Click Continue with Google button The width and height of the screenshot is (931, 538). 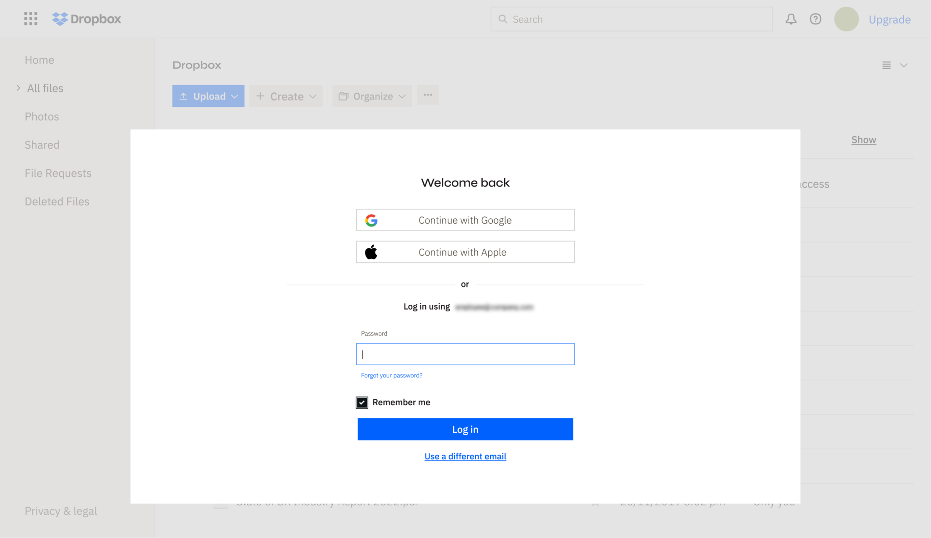tap(465, 220)
